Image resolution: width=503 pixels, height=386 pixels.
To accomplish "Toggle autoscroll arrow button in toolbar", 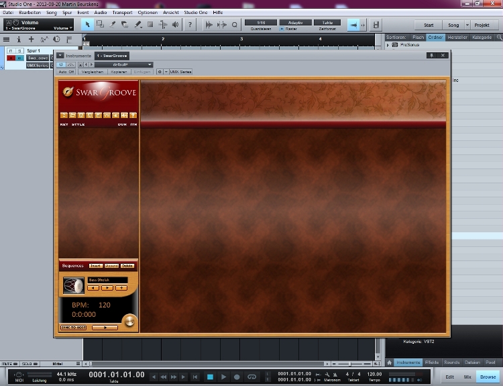I will (353, 25).
